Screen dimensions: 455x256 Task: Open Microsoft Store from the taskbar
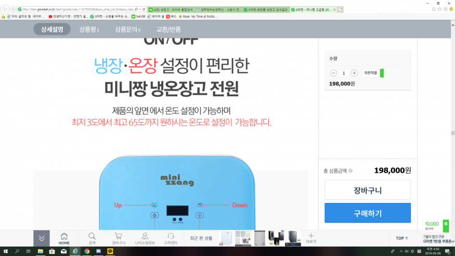pos(51,251)
